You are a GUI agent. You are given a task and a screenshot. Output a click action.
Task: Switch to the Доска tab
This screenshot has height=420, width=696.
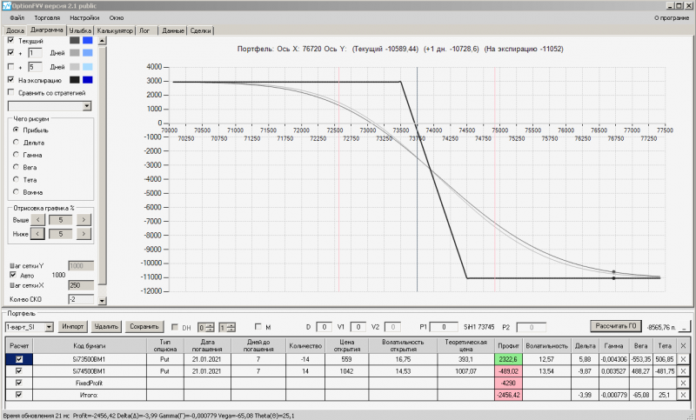pyautogui.click(x=15, y=30)
